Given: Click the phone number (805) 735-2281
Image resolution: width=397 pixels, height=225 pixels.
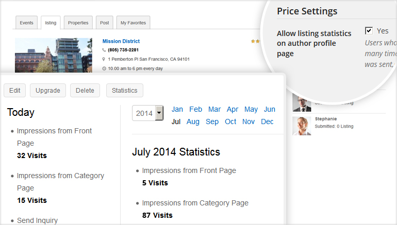Looking at the screenshot, I should (x=123, y=50).
